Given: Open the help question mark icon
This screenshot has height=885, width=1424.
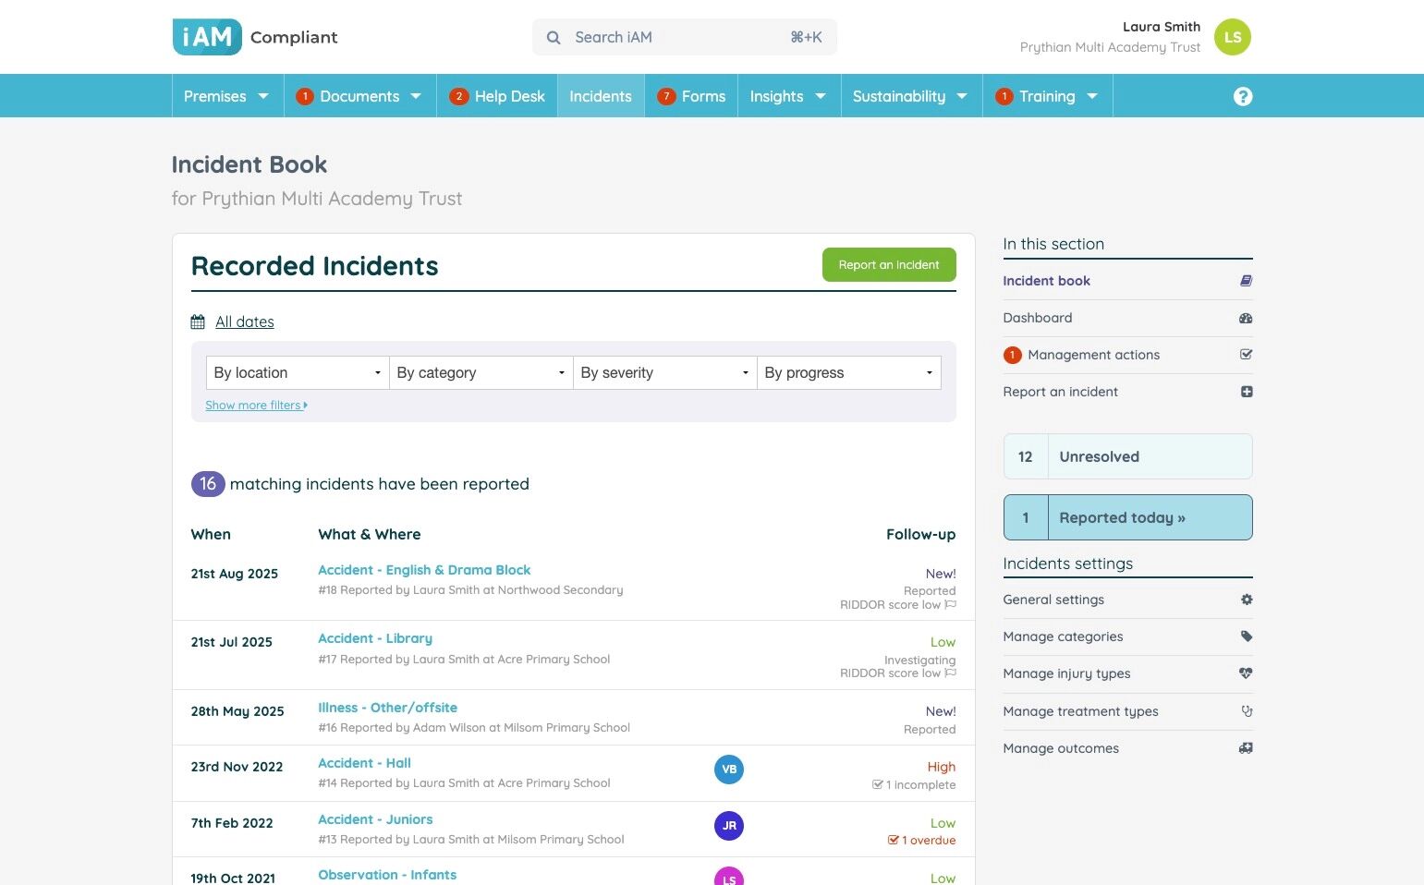Looking at the screenshot, I should coord(1243,96).
